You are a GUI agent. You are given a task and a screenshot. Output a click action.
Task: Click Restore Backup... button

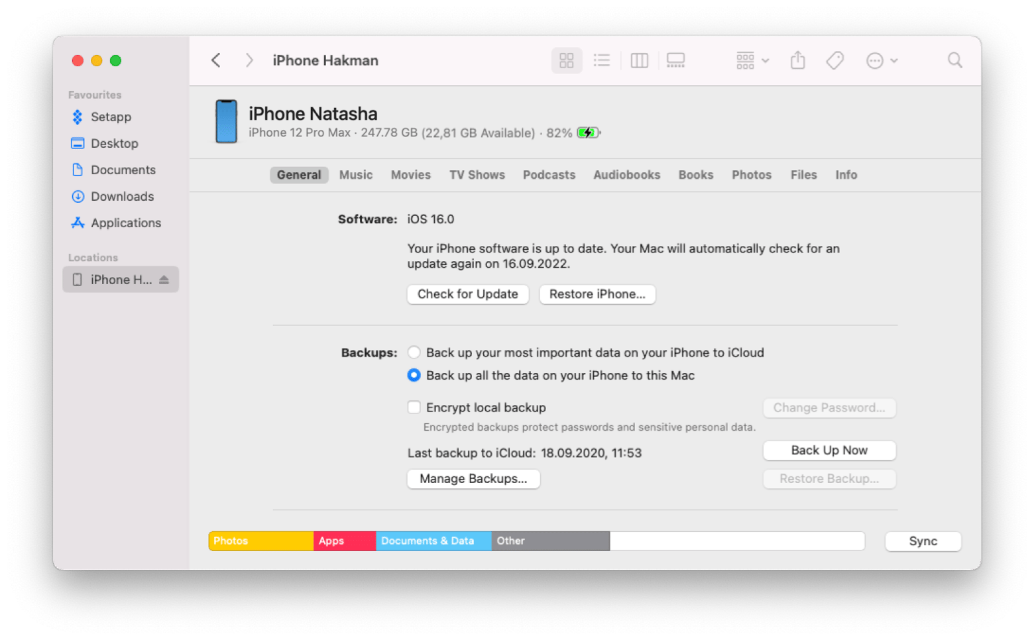pyautogui.click(x=829, y=478)
